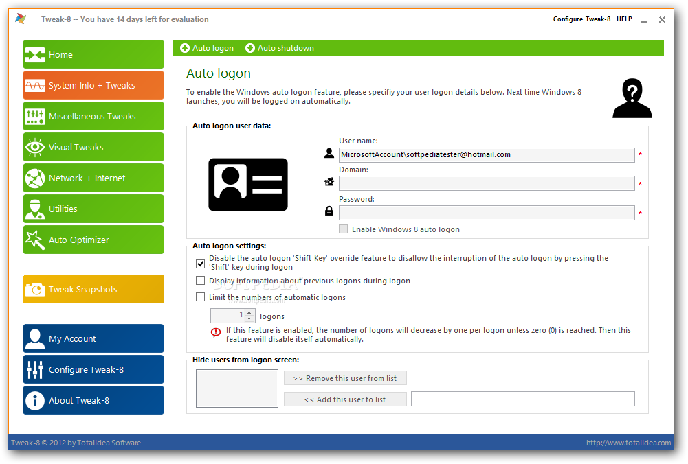Click the Utilities person icon
The width and height of the screenshot is (688, 464).
tap(34, 209)
